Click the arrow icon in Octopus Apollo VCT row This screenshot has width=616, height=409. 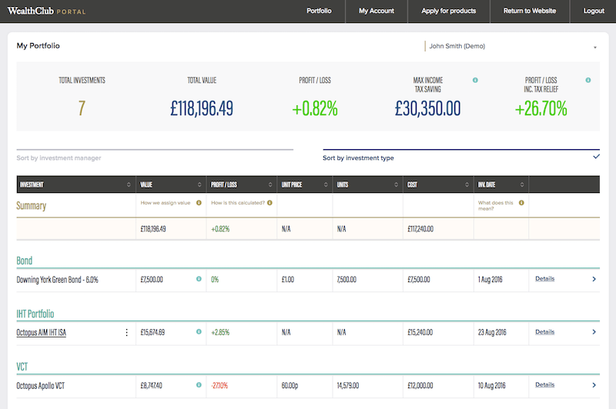[x=594, y=385]
